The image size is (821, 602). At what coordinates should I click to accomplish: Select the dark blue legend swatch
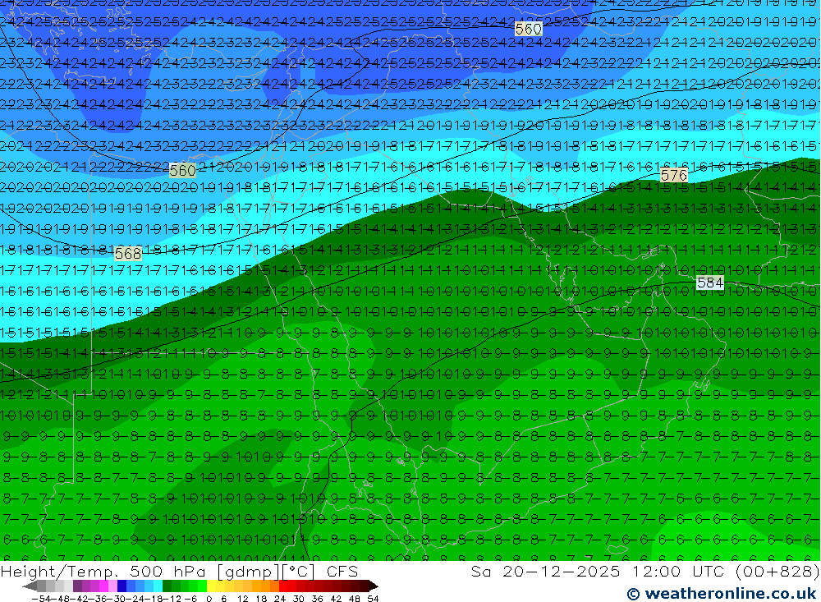click(122, 586)
